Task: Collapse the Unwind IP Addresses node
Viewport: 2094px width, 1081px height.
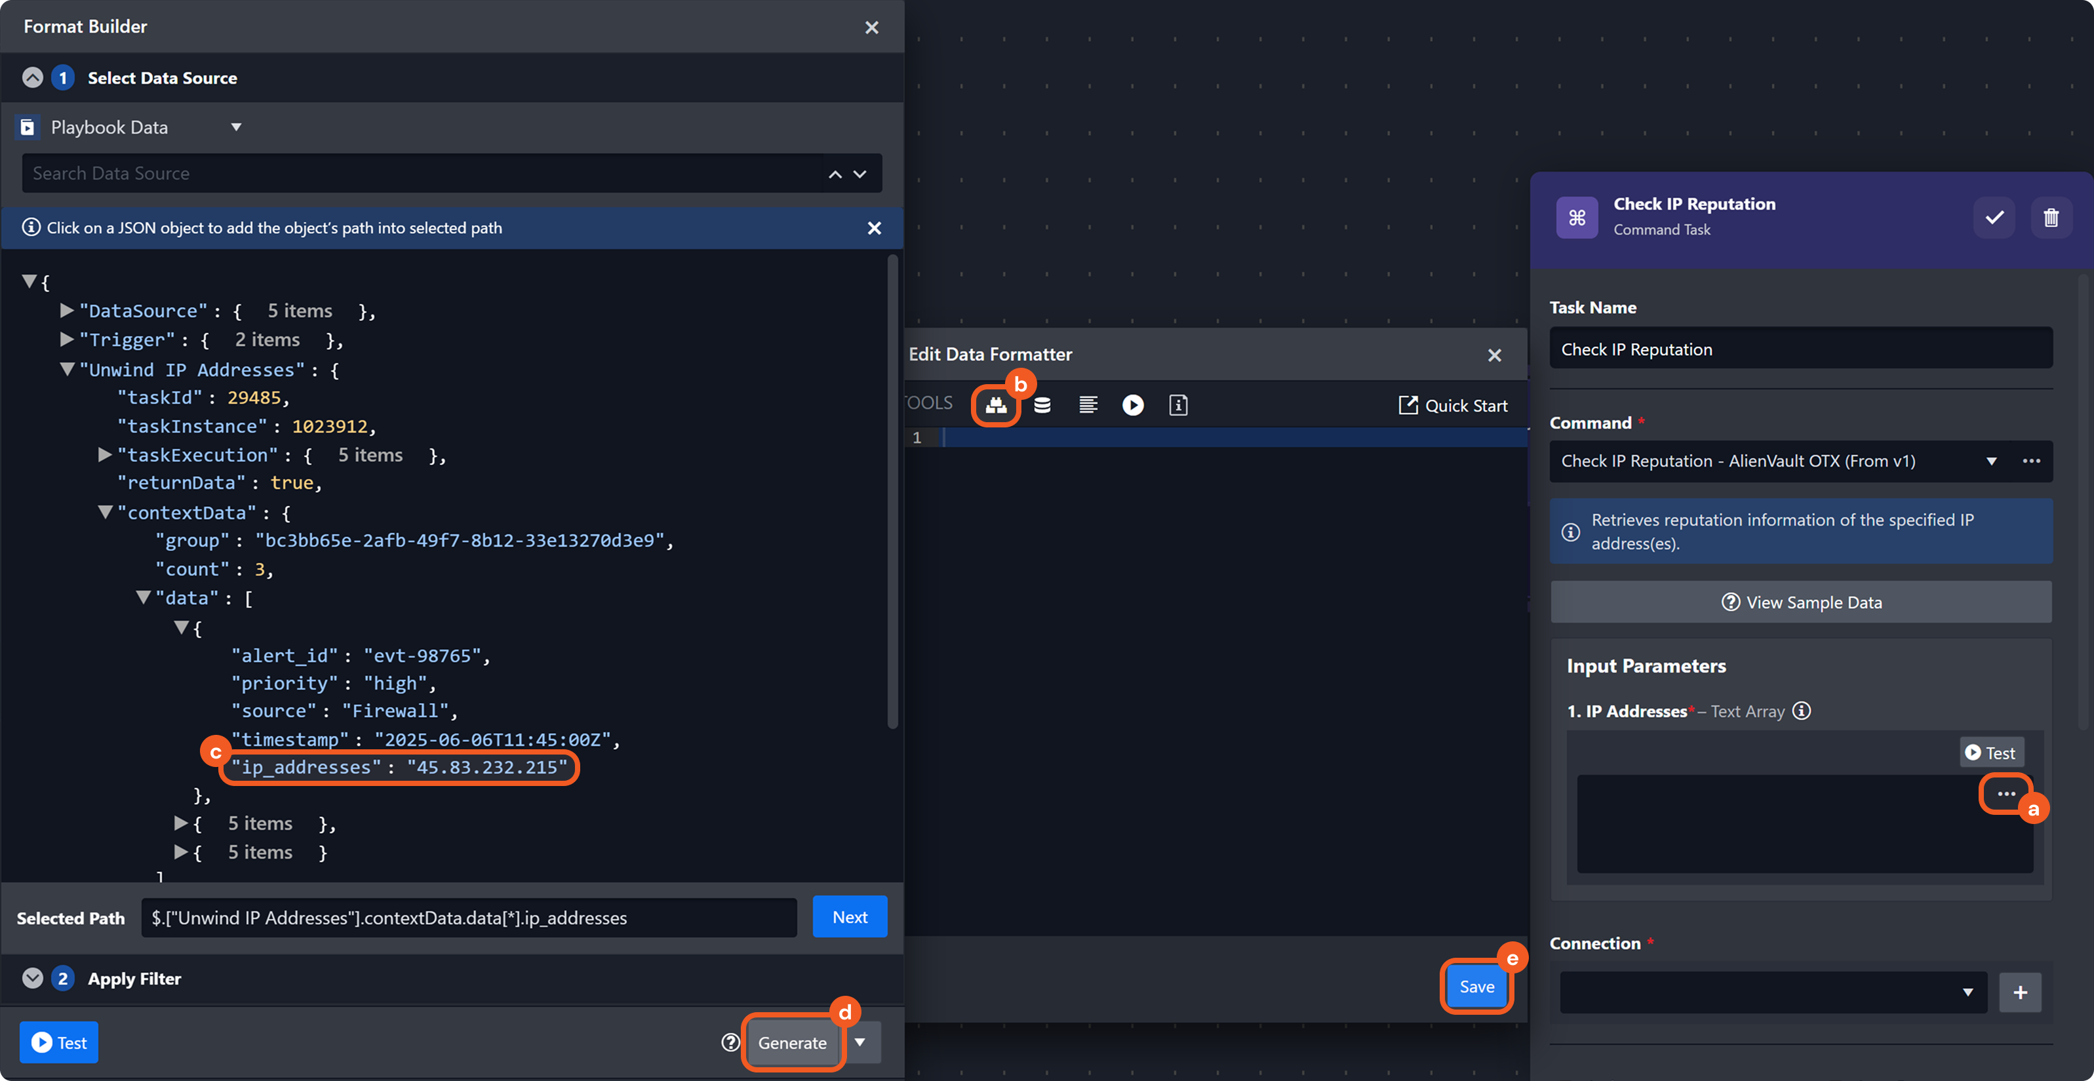Action: pos(68,369)
